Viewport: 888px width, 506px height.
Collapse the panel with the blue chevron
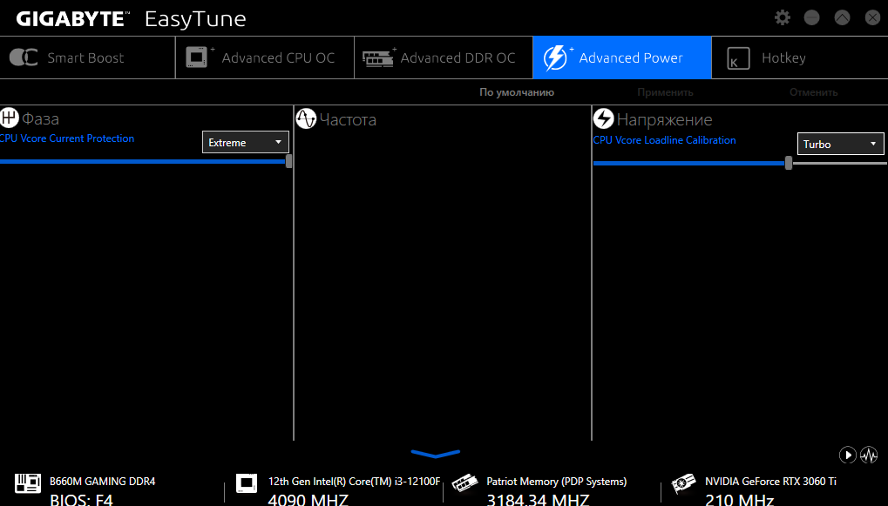(435, 454)
